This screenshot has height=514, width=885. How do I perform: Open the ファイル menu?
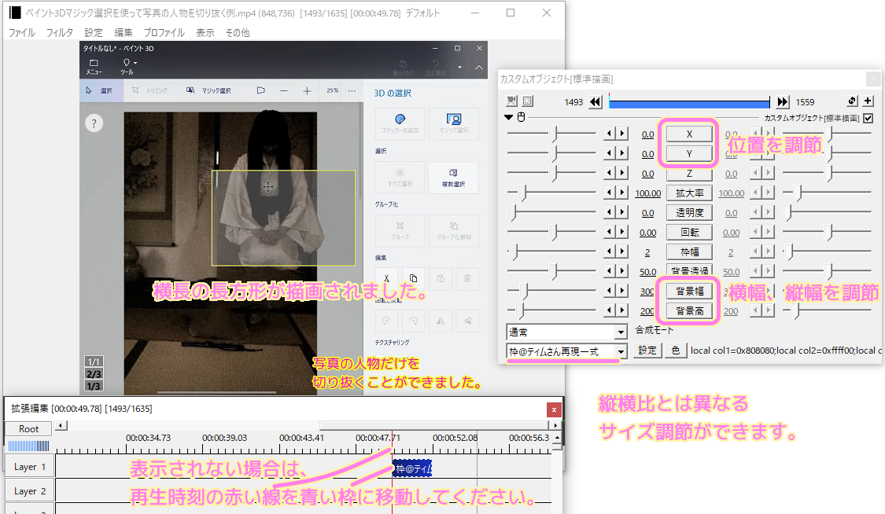point(21,33)
